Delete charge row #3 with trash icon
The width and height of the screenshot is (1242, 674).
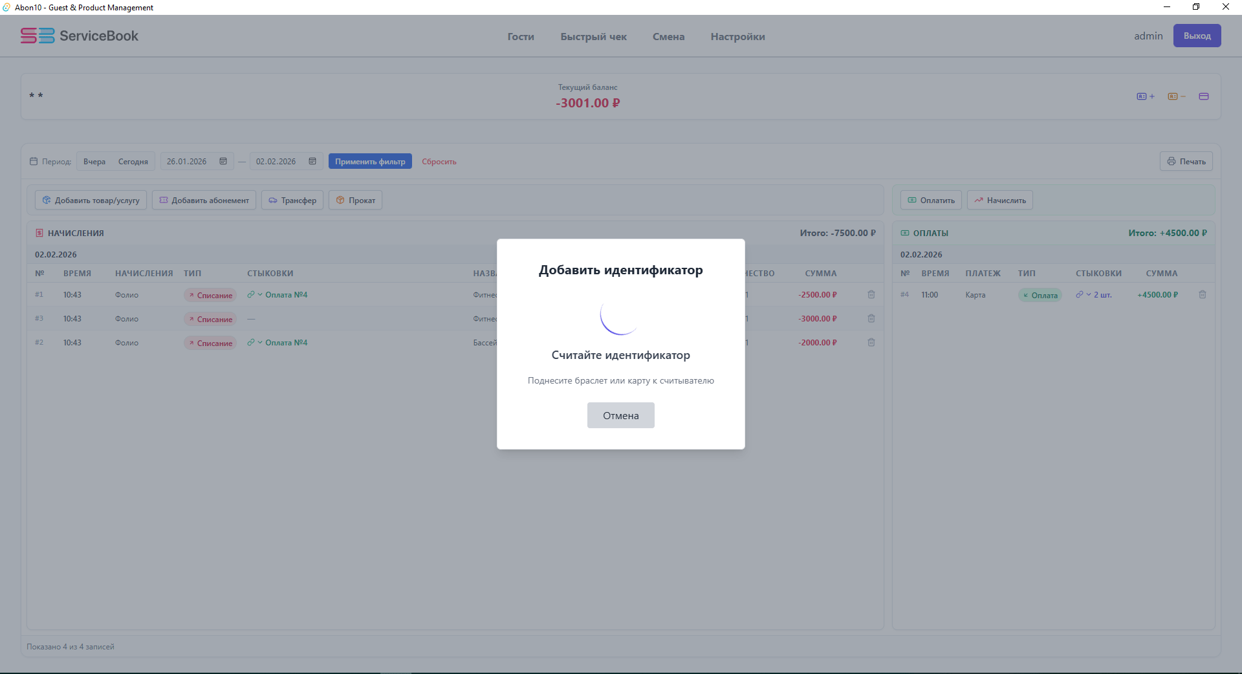point(871,318)
